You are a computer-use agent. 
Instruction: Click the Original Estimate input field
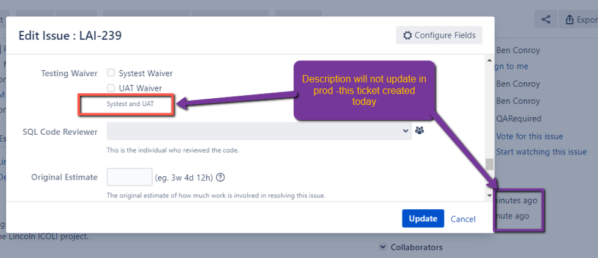[129, 177]
